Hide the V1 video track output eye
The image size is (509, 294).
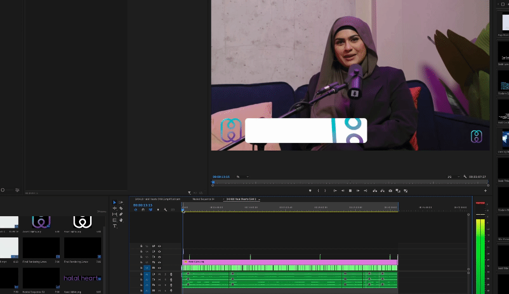coord(159,268)
